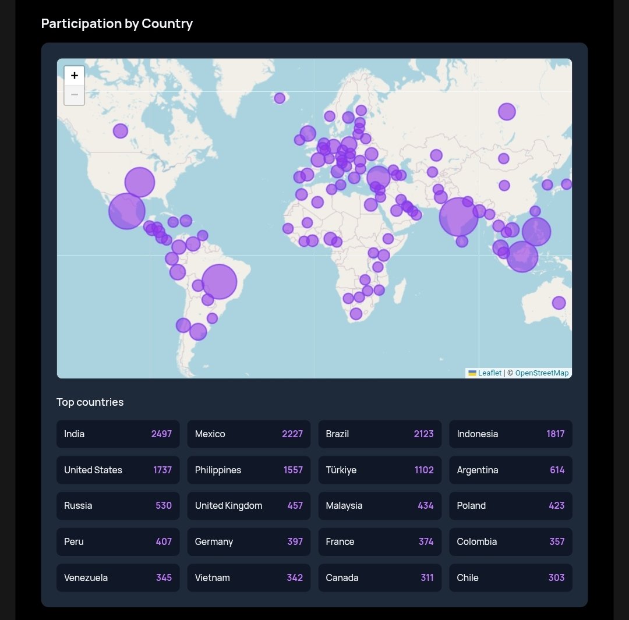Screen dimensions: 629x620
Task: Click the United States bubble on the map
Action: 140,182
